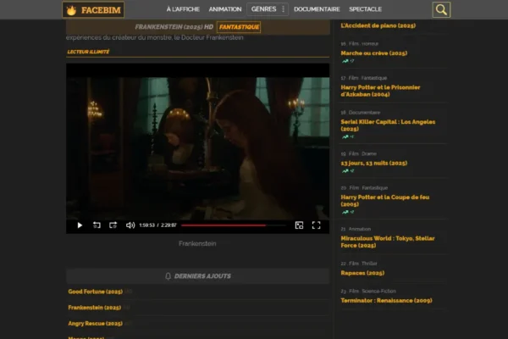This screenshot has width=508, height=339.
Task: Toggle picture-in-picture mode
Action: pos(299,225)
